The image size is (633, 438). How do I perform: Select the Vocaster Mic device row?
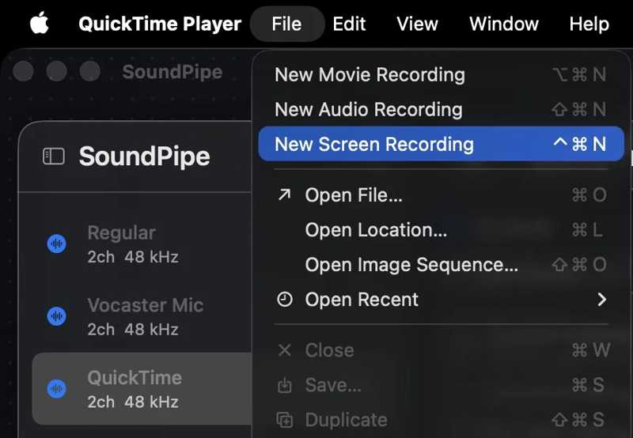(142, 316)
